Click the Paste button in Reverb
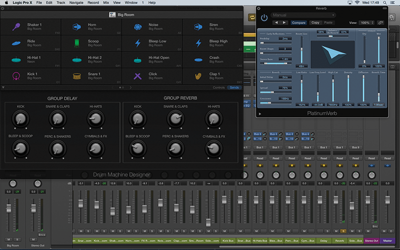The image size is (400, 250). pyautogui.click(x=328, y=22)
